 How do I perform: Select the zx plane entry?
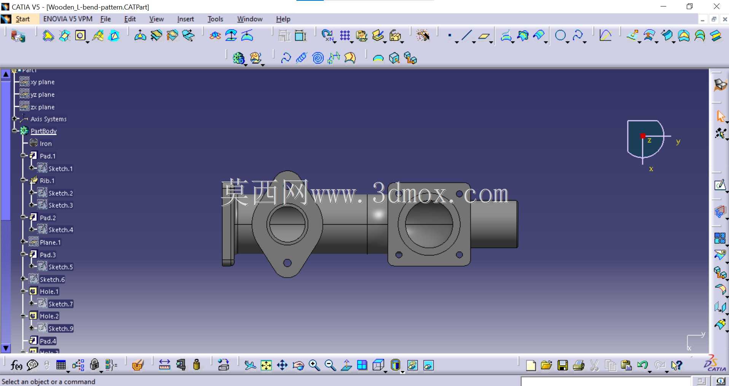pos(43,107)
